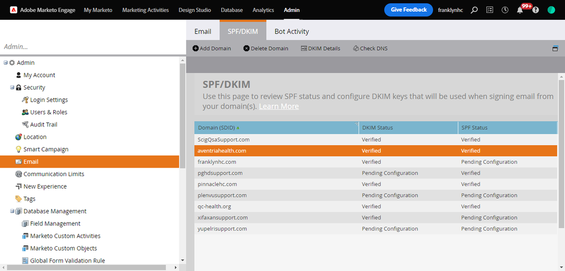565x271 pixels.
Task: Open the notifications bell icon
Action: pyautogui.click(x=520, y=10)
